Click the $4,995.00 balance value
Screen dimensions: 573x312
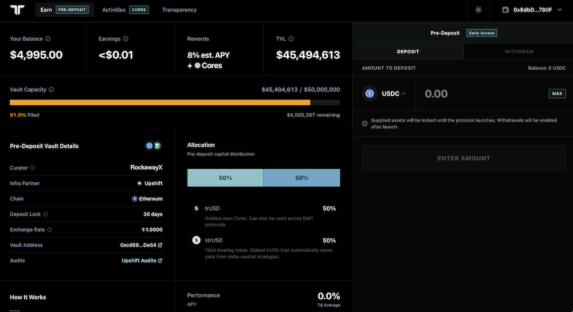coord(36,55)
